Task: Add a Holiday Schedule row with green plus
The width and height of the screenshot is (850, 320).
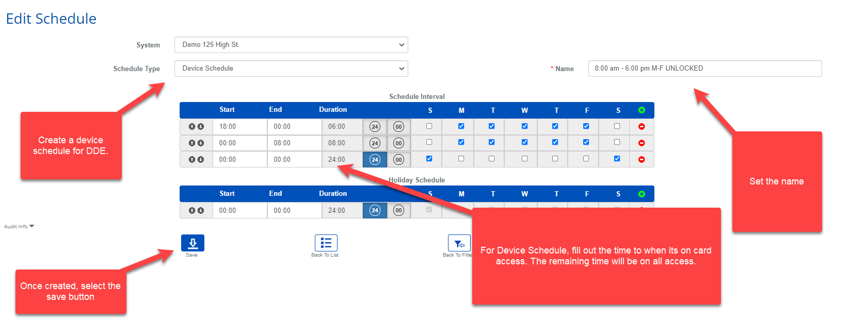Action: click(641, 194)
